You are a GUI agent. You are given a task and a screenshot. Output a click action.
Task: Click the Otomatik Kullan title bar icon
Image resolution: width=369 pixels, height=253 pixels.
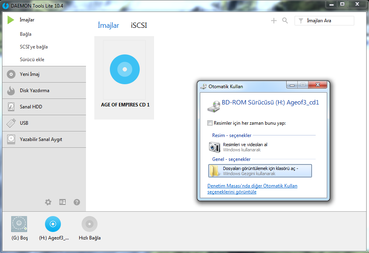[203, 87]
